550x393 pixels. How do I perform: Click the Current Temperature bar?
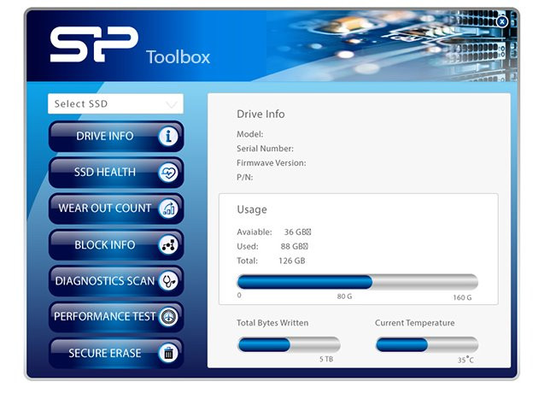coord(427,344)
